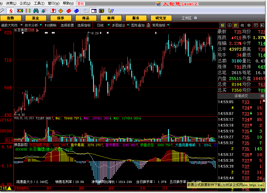Click the red question mark chart icon
This screenshot has width=267, height=193.
pyautogui.click(x=53, y=11)
